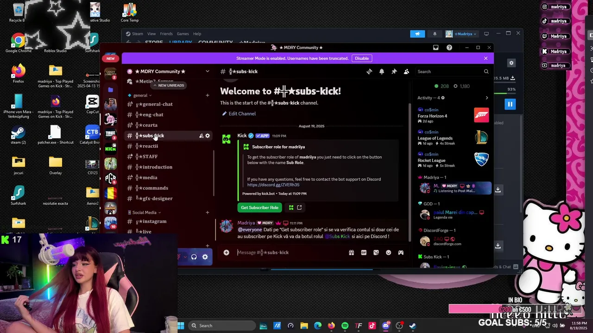Create invite for the subs-kick channel

click(202, 136)
